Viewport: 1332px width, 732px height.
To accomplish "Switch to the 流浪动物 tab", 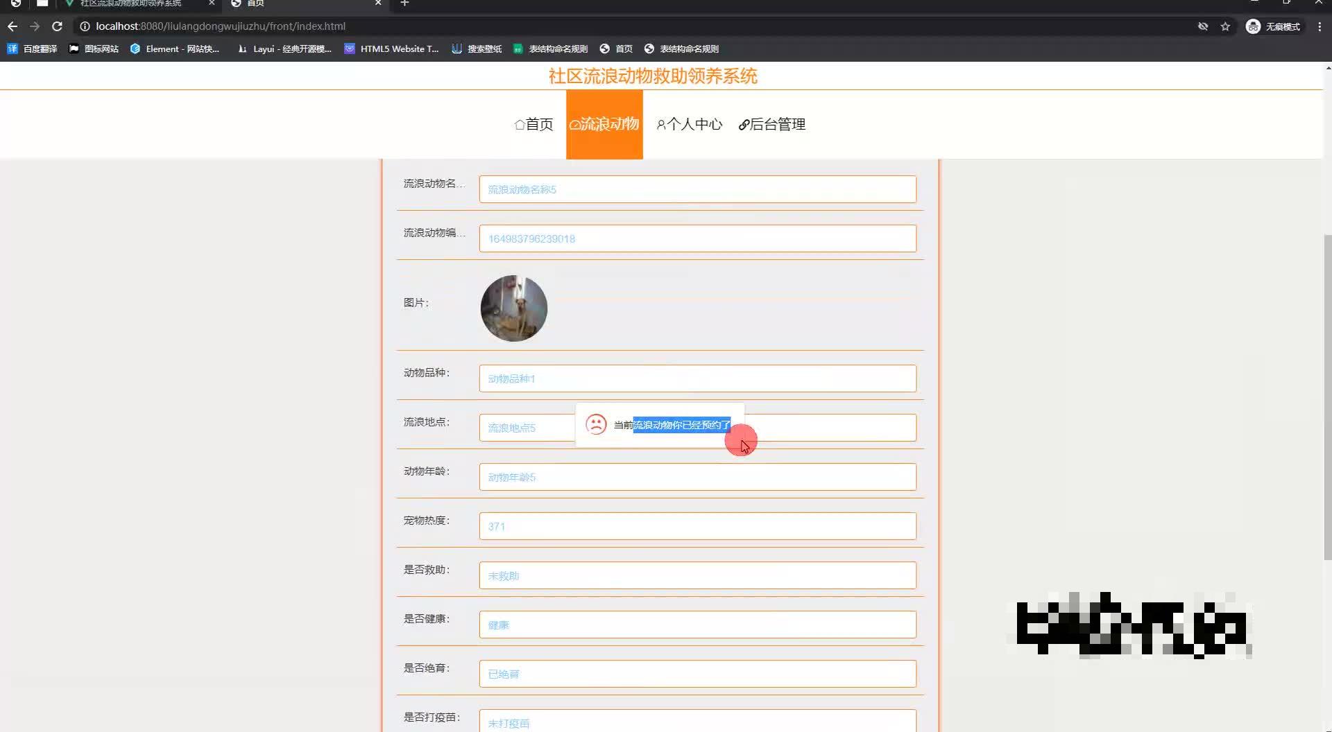I will [x=604, y=124].
